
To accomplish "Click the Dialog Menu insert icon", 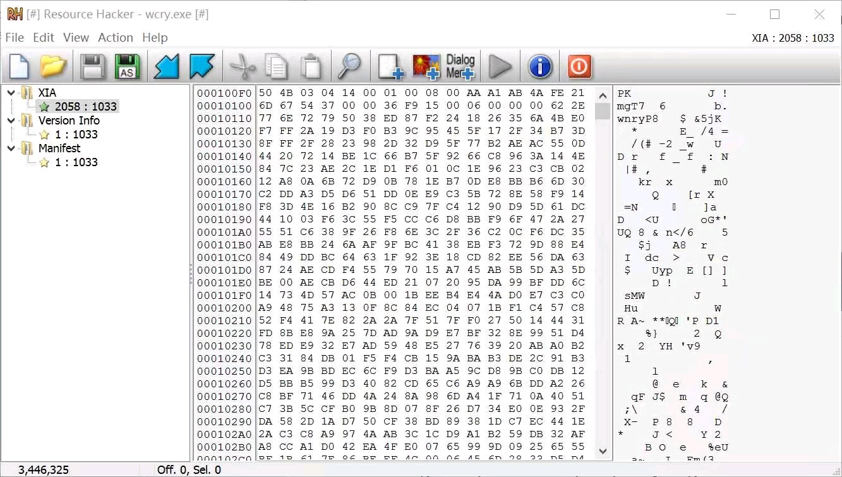I will coord(460,66).
